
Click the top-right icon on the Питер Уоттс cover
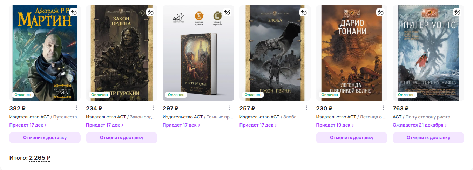pos(457,12)
